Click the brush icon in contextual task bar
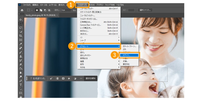Image resolution: width=202 pixels, height=101 pixels. [51, 78]
